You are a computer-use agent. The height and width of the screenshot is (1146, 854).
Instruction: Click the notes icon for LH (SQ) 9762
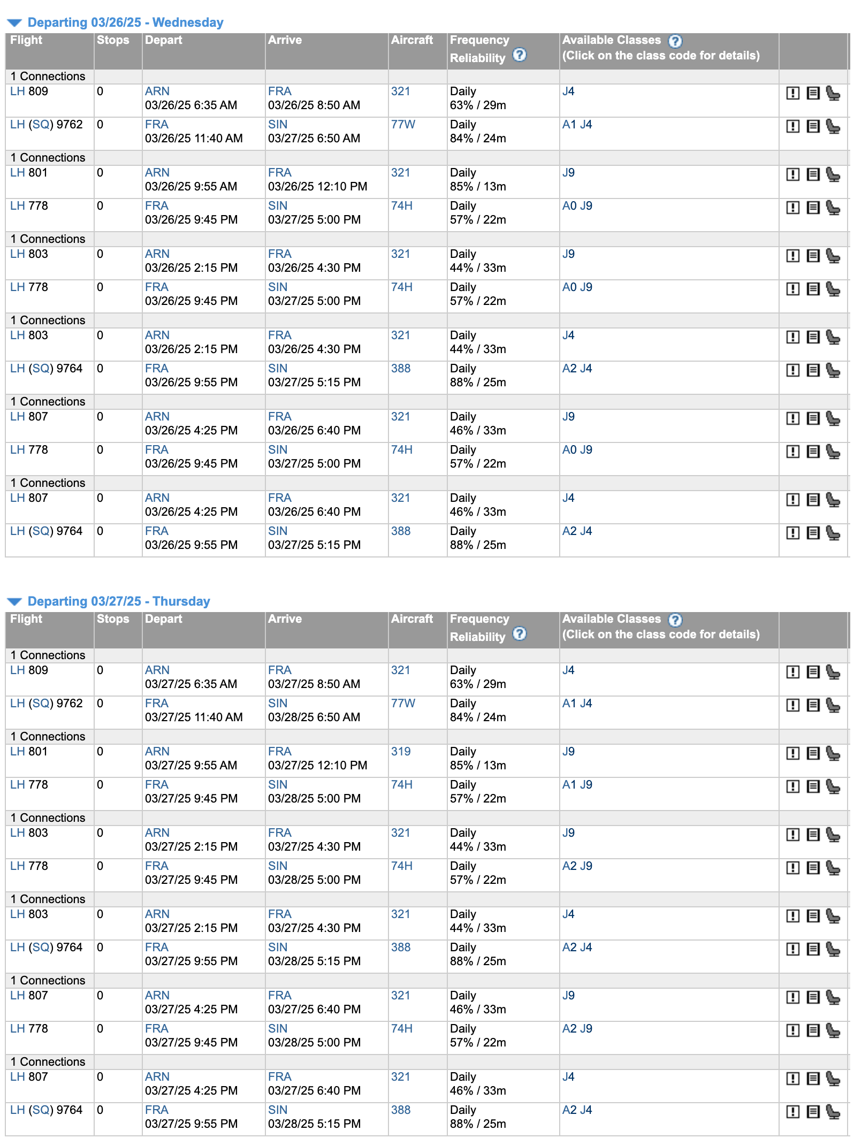click(x=812, y=126)
